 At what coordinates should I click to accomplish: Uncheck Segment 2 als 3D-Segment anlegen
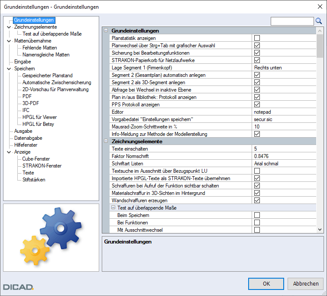click(257, 82)
